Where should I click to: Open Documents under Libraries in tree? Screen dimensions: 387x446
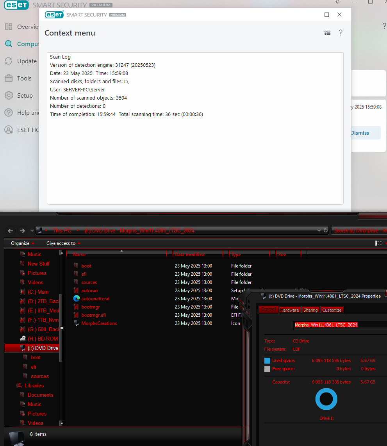click(37, 395)
